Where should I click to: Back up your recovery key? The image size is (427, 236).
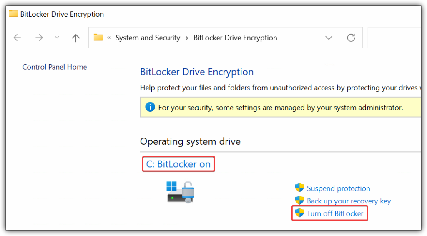[349, 201]
